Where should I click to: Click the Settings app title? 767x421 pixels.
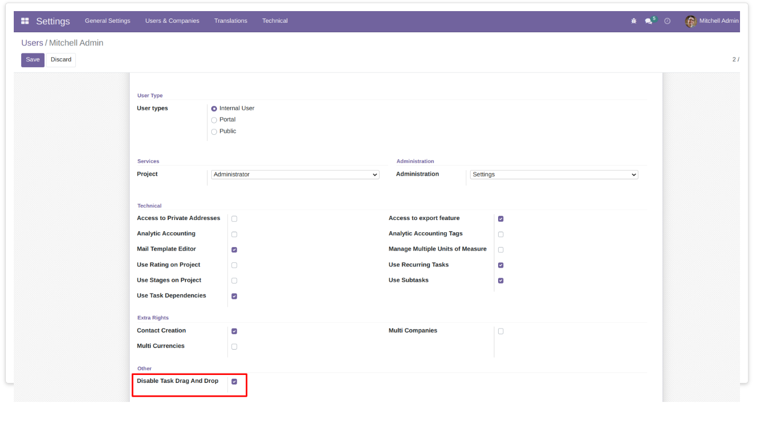[53, 21]
